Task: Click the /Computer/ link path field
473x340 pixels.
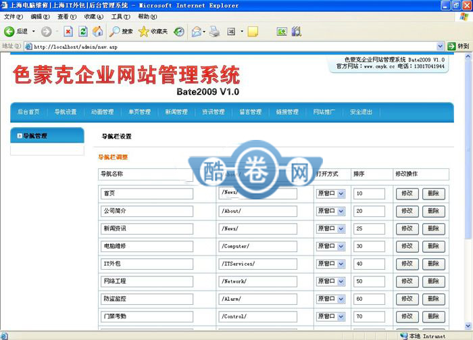Action: (257, 247)
